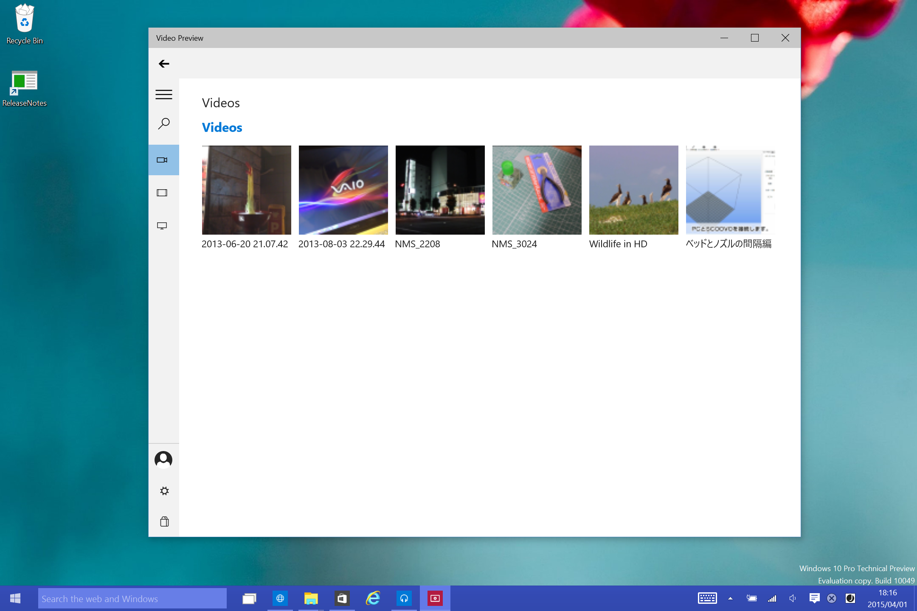
Task: Click the blue Videos heading link
Action: tap(222, 127)
